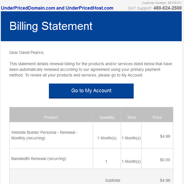Select the Bandwidth Renewal (recurring) row
The image size is (184, 184).
(91, 159)
